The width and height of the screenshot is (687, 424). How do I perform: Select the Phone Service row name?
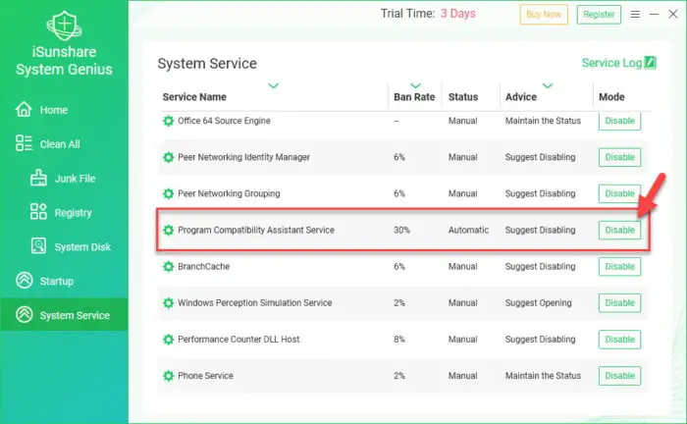coord(205,376)
